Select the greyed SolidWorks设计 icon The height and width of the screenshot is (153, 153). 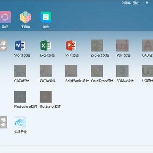(x=71, y=71)
